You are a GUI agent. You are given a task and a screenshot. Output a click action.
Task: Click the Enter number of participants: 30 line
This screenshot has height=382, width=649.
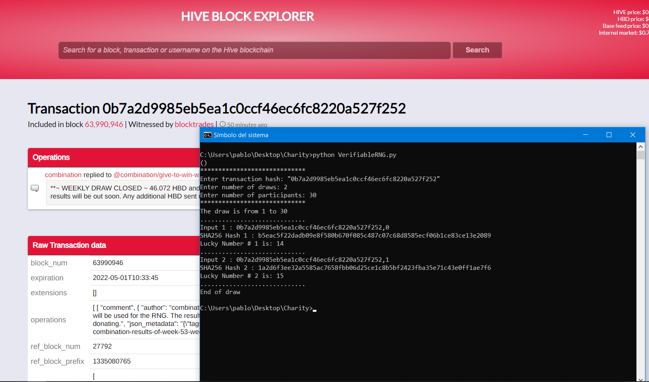click(x=259, y=195)
